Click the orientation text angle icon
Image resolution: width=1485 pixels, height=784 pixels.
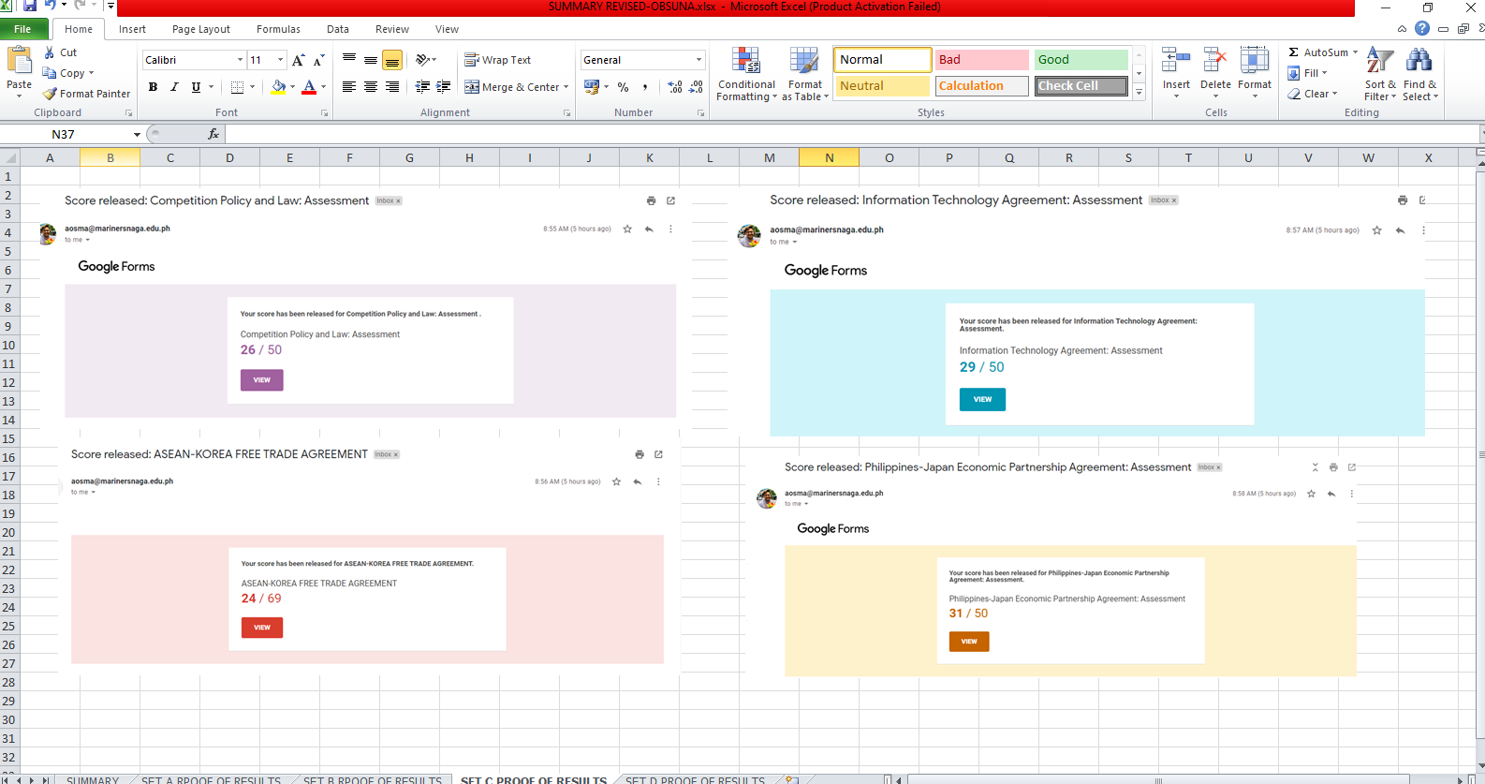pyautogui.click(x=422, y=60)
